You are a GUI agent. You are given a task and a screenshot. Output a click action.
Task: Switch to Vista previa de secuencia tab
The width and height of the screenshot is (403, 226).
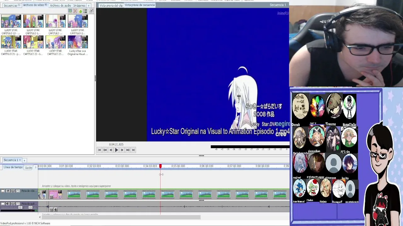click(x=140, y=5)
